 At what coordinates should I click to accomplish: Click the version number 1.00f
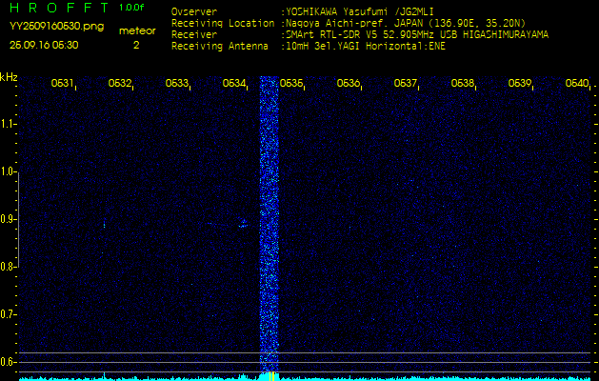click(x=131, y=8)
